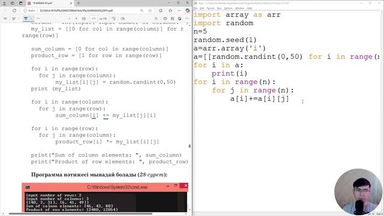Add this page to favorites star

click(x=150, y=11)
